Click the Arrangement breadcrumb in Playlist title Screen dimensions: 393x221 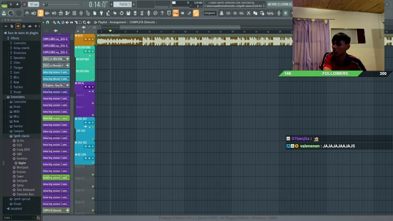(x=118, y=22)
